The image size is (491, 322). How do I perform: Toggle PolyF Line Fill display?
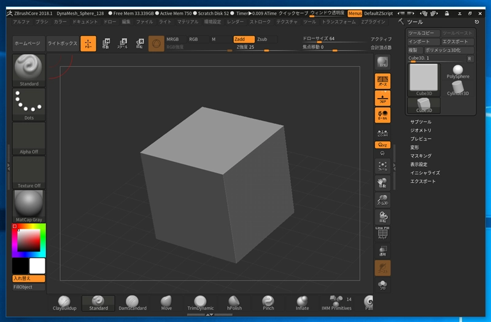(382, 233)
